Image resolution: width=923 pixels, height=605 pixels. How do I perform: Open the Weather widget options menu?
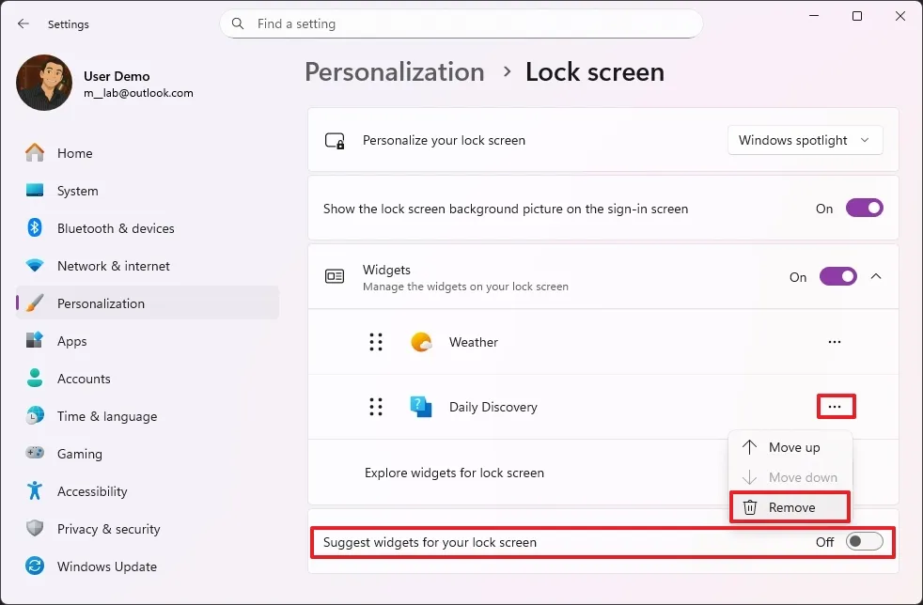(x=835, y=342)
